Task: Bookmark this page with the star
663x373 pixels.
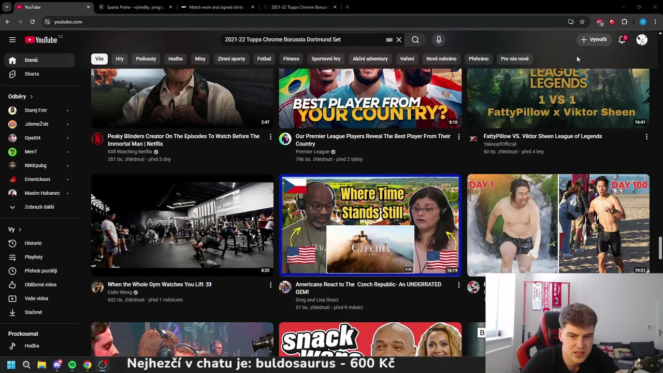Action: 582,22
